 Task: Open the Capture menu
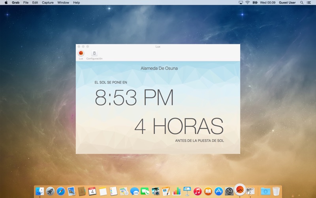[48, 2]
